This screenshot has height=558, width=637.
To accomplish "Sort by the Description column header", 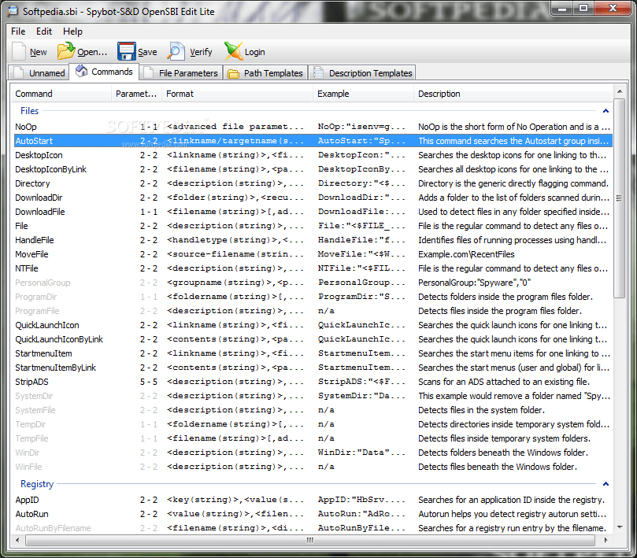I will (x=513, y=94).
